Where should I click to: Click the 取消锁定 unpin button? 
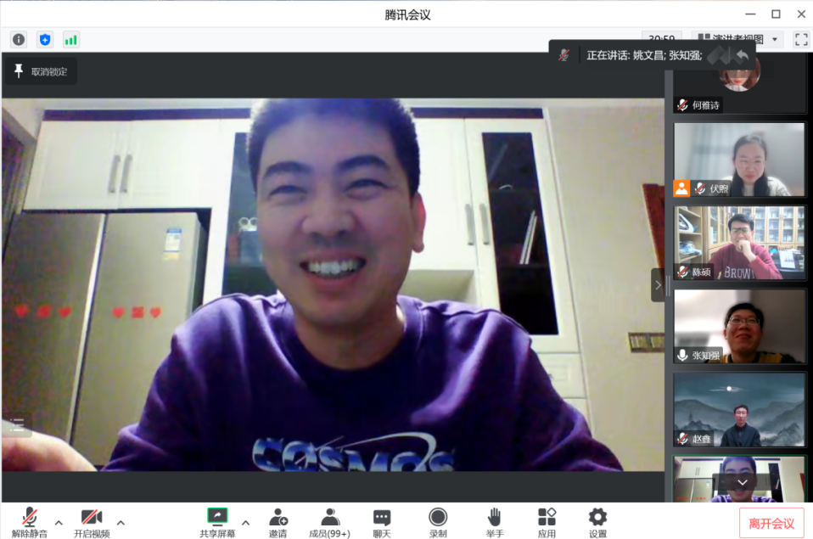41,71
